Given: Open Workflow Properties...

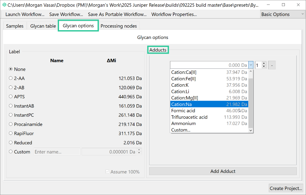Looking at the screenshot, I should tap(174, 14).
